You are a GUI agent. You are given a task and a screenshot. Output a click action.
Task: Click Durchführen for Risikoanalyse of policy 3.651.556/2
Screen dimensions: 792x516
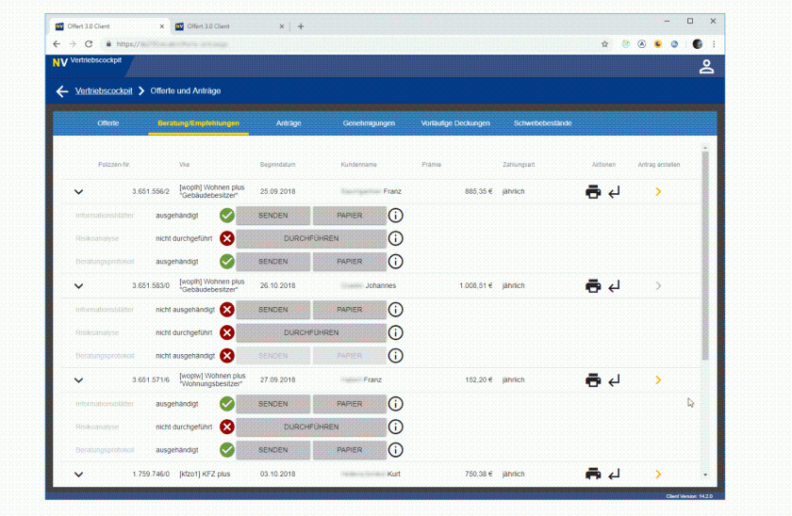tap(311, 238)
